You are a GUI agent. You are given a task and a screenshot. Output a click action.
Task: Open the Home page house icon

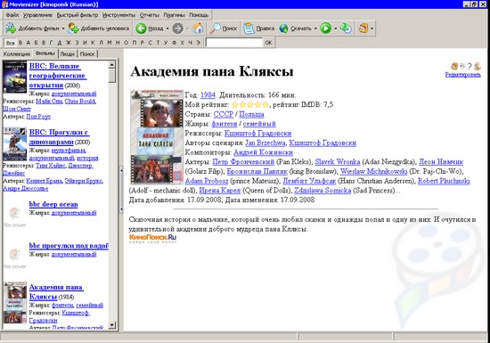[198, 29]
